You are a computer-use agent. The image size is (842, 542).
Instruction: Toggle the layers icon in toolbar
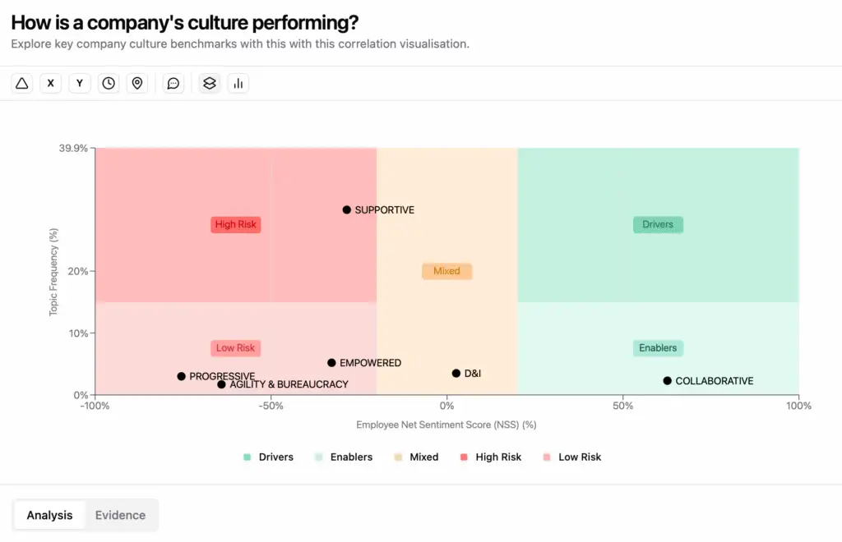pos(208,83)
